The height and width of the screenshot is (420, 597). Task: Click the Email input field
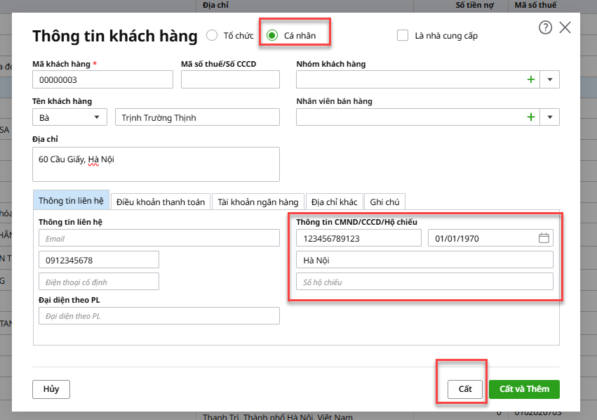pos(159,238)
